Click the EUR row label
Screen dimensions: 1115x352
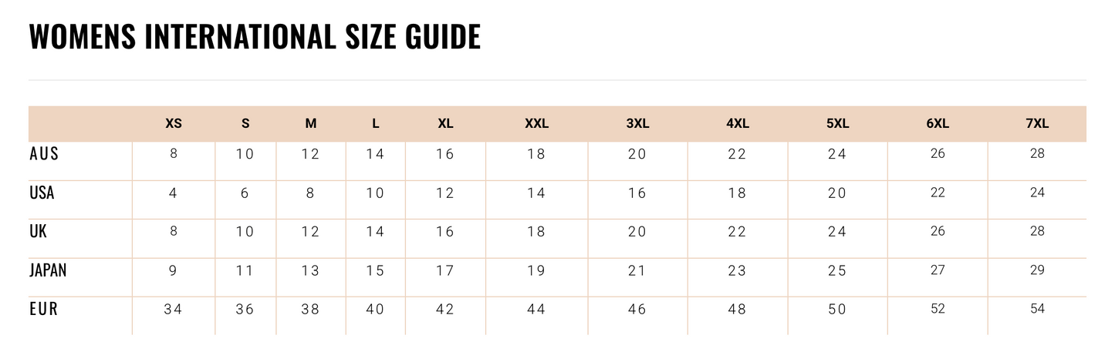[44, 309]
